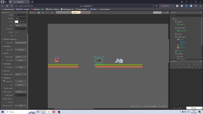This screenshot has height=114, width=203.
Task: Open the Windows Start menu
Action: click(3, 112)
